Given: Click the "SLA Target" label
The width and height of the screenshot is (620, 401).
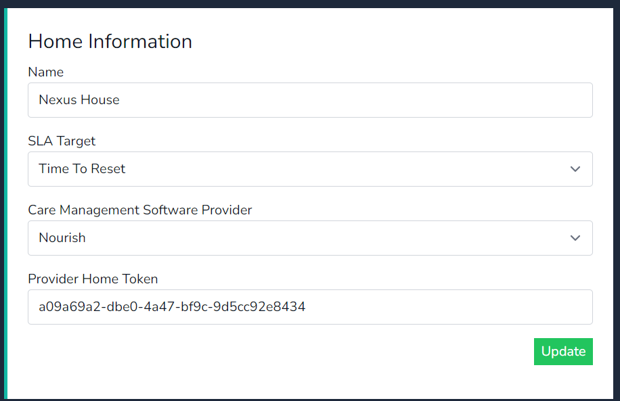Looking at the screenshot, I should pyautogui.click(x=62, y=141).
